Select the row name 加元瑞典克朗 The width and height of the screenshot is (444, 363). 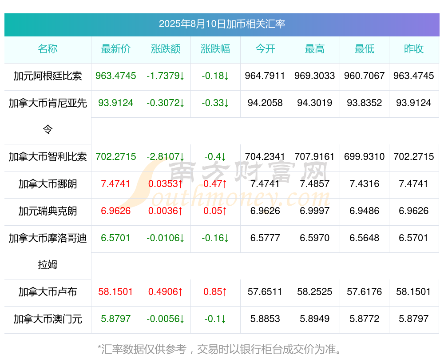pos(48,211)
